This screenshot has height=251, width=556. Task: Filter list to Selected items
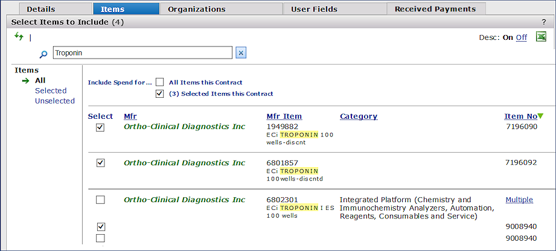pos(51,91)
